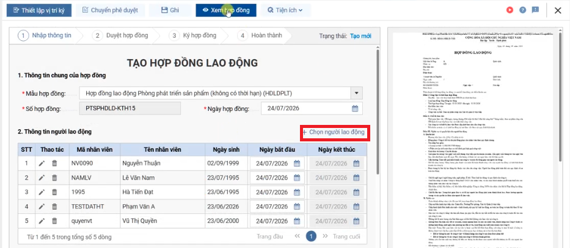Open start date calendar for Vũ Thị Quyền

coord(297,221)
